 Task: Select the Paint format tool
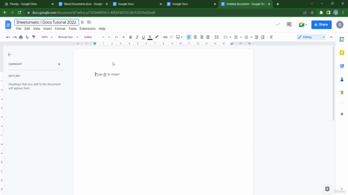pyautogui.click(x=34, y=37)
